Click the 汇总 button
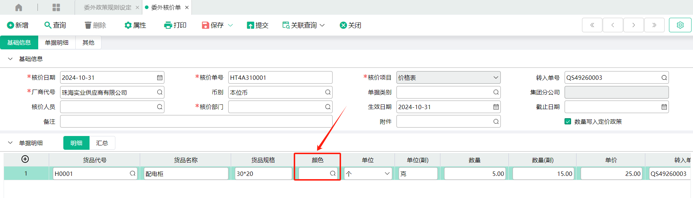The width and height of the screenshot is (693, 198). 102,143
